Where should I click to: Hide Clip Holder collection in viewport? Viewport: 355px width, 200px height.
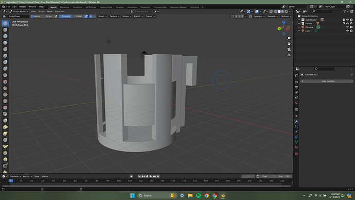coord(347,20)
